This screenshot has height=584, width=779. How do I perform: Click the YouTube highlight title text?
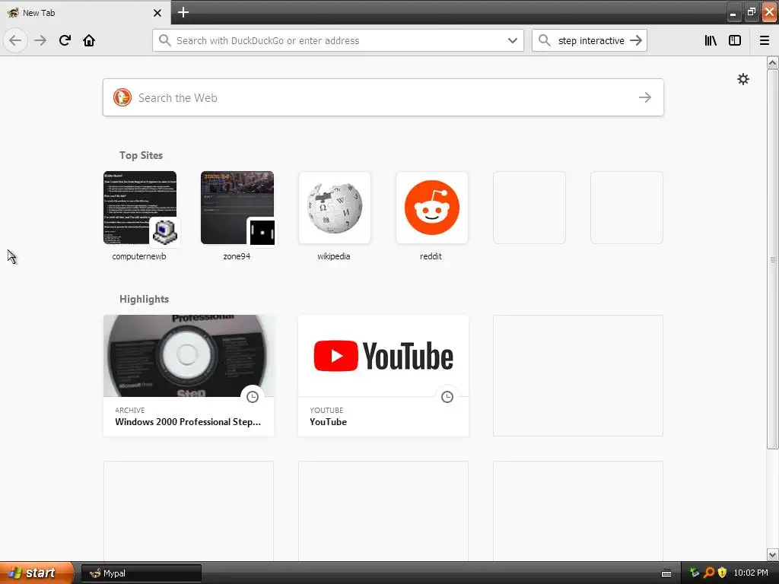coord(328,421)
